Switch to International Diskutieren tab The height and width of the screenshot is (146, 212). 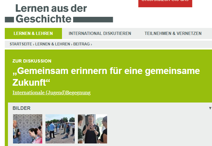click(100, 33)
